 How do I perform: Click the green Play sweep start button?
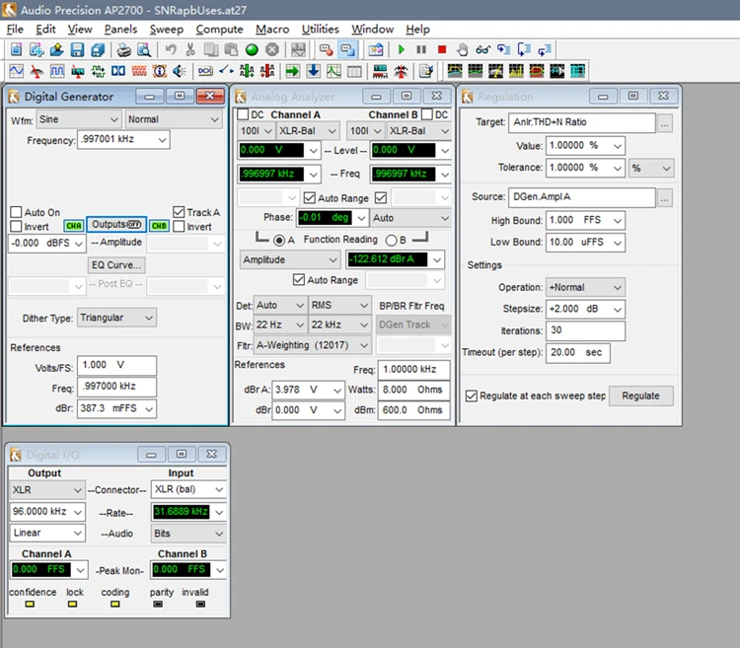coord(402,49)
